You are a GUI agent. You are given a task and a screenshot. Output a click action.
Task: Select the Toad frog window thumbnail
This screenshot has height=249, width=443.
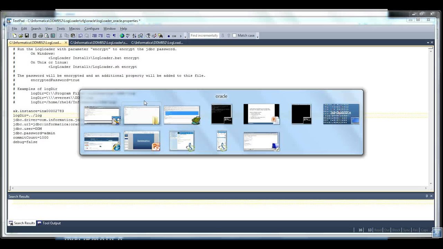coord(182,115)
